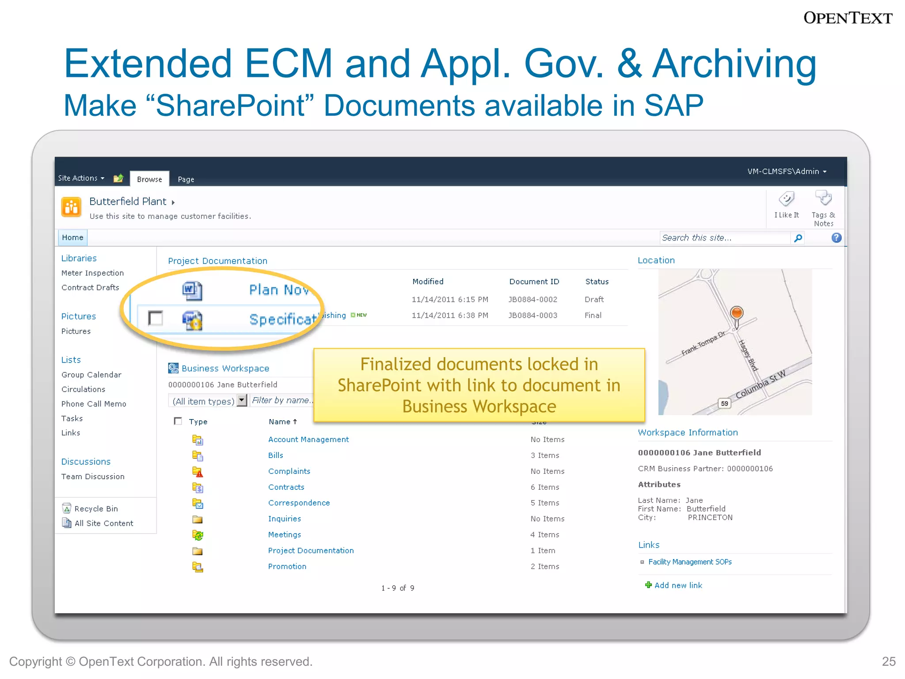This screenshot has width=905, height=679.
Task: Switch to the Browse tab
Action: pyautogui.click(x=149, y=179)
